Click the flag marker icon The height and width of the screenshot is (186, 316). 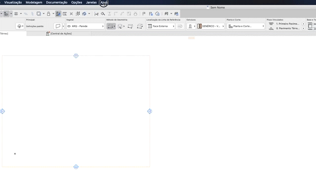pos(144,14)
